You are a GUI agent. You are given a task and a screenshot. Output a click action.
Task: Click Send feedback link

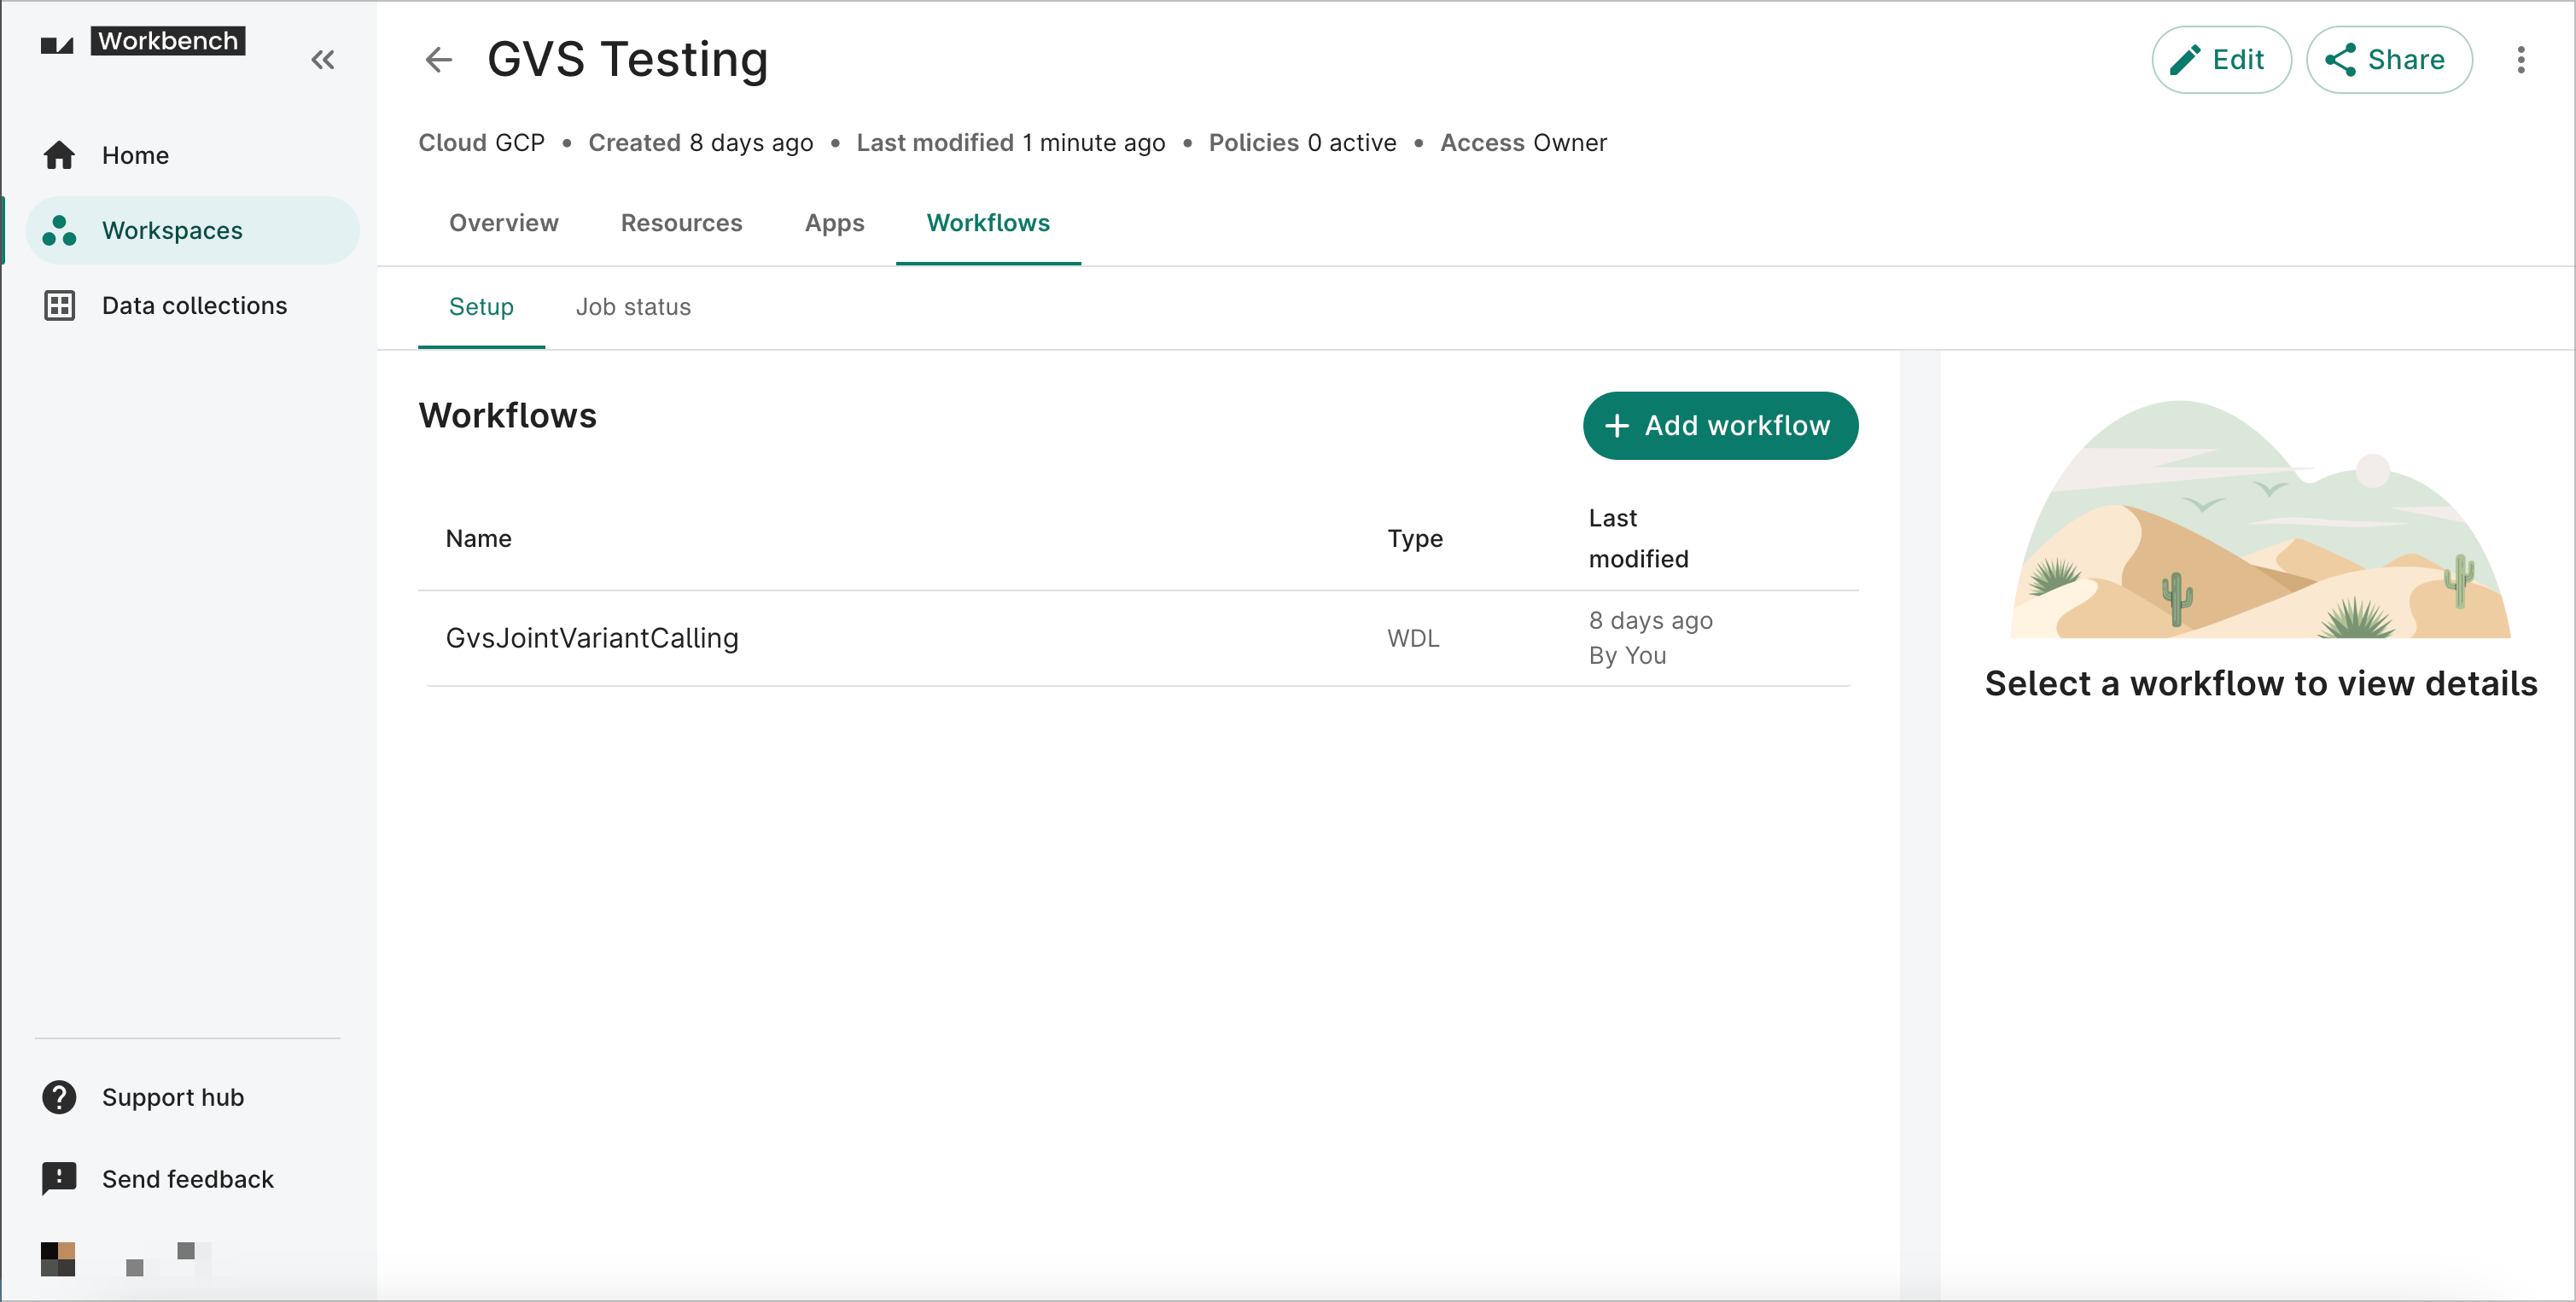[x=188, y=1179]
